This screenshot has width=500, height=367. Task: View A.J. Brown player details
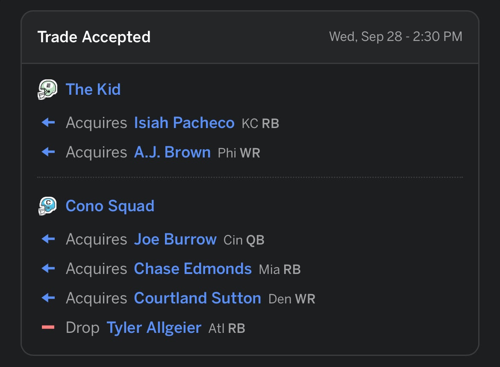tap(172, 152)
